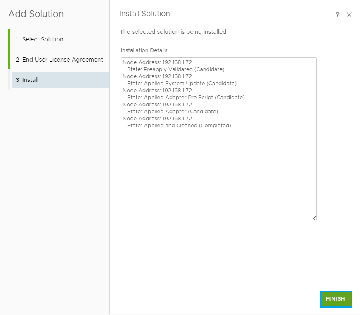360x315 pixels.
Task: Click the first Node Address line
Action: point(157,62)
